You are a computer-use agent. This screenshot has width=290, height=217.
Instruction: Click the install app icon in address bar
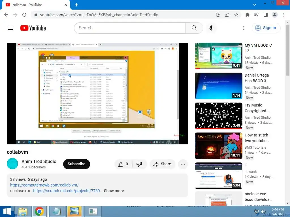(x=218, y=15)
